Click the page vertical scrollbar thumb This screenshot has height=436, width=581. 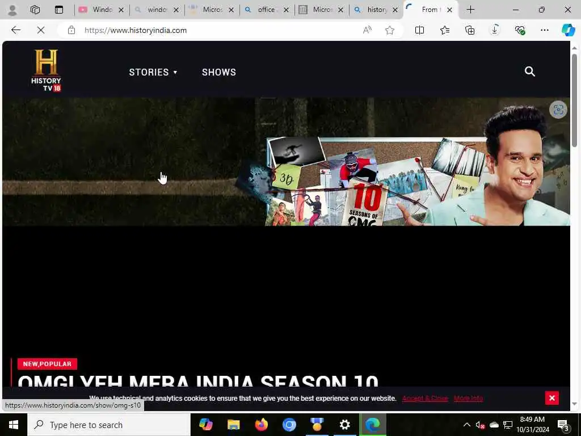574,100
